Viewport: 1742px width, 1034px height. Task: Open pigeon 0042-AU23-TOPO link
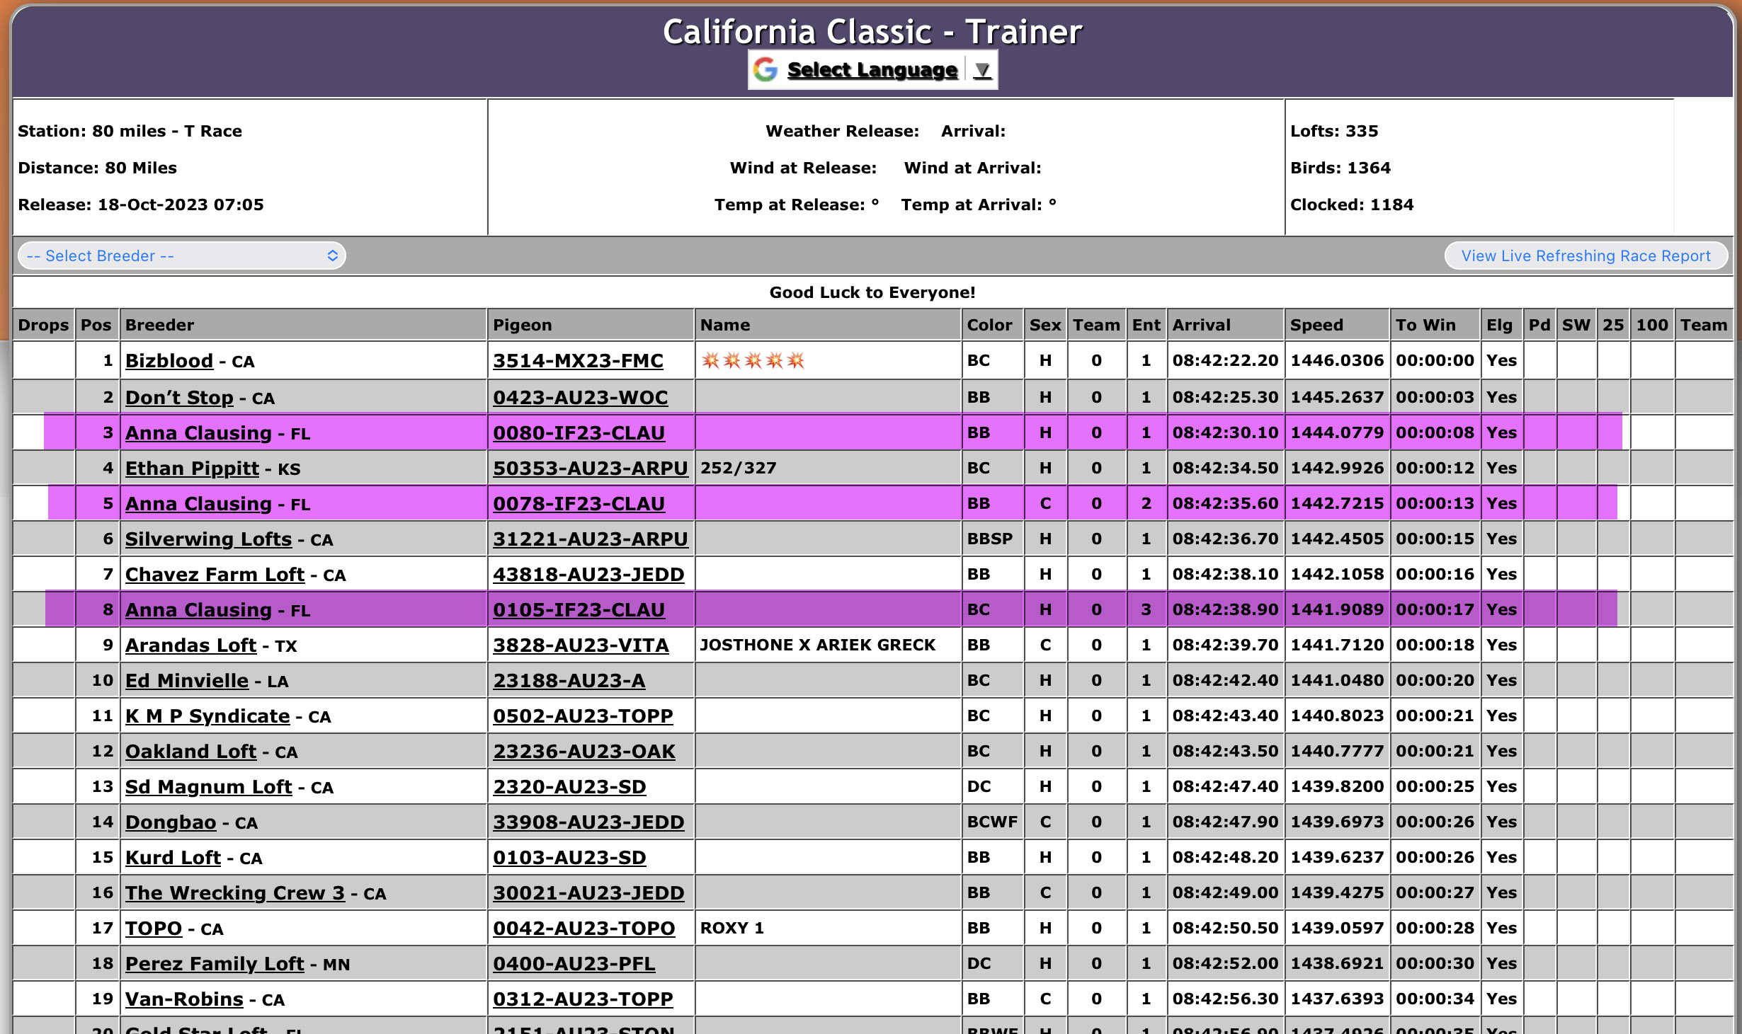pos(583,929)
